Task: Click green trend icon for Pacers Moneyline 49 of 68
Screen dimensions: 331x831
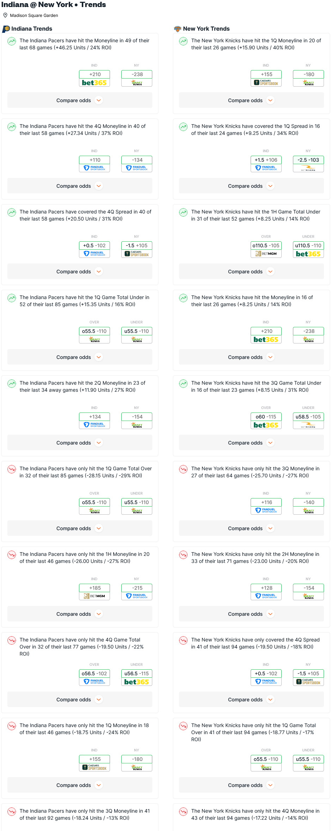Action: pos(12,41)
